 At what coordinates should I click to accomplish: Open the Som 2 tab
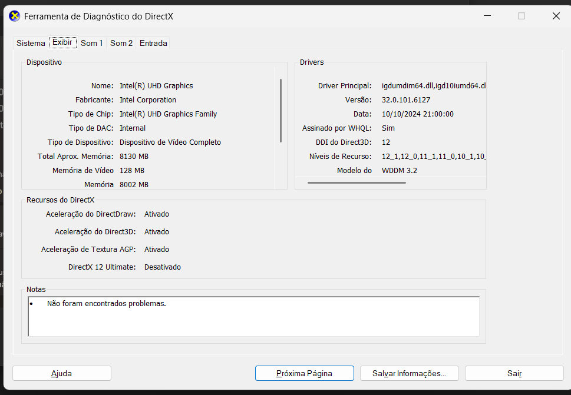(x=121, y=43)
